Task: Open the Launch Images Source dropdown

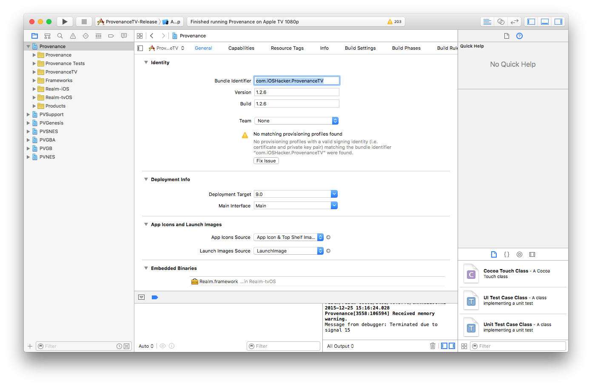Action: (x=289, y=251)
